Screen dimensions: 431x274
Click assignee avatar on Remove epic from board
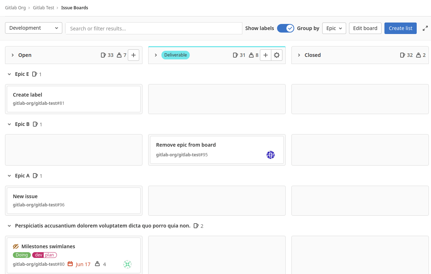271,155
